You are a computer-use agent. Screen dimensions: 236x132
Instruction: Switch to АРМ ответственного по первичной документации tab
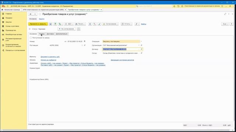43,10
